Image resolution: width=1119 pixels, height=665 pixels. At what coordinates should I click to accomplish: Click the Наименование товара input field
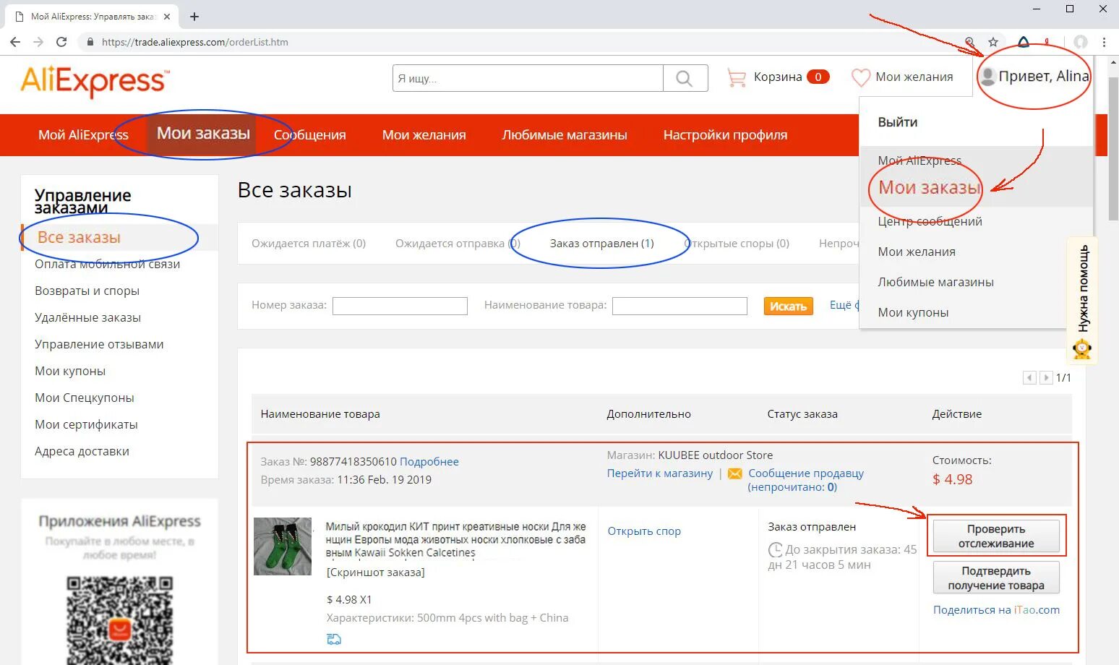coord(679,306)
